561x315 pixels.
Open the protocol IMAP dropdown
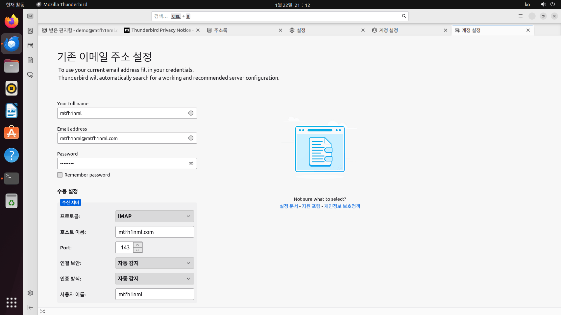(155, 216)
